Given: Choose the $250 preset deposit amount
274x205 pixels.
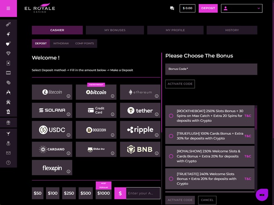Looking at the screenshot, I should point(69,193).
